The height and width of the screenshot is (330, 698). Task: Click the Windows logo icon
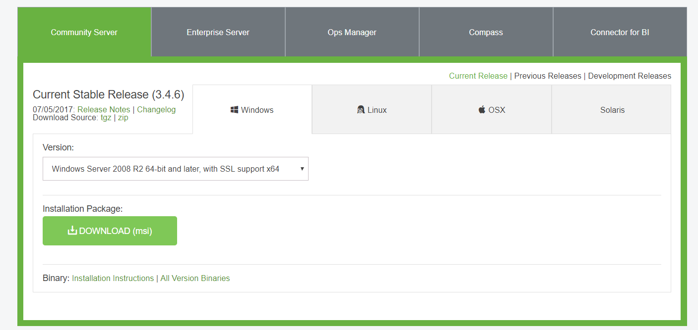pos(234,110)
